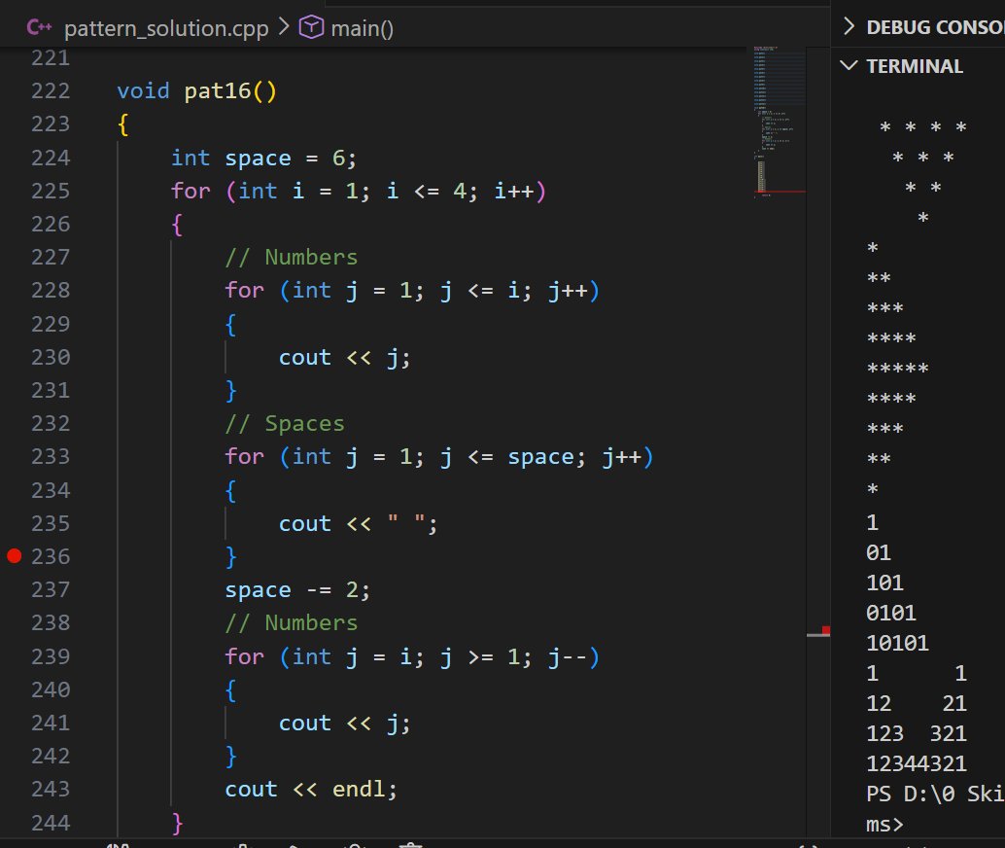Click the '12344321' terminal output line
The width and height of the screenshot is (1005, 848).
point(917,763)
